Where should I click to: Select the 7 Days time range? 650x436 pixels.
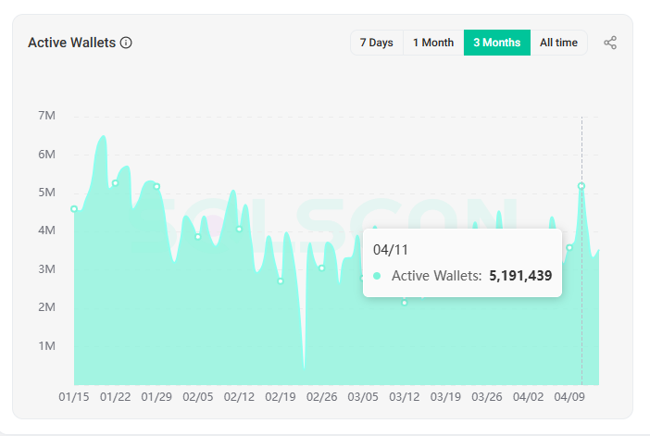coord(376,43)
